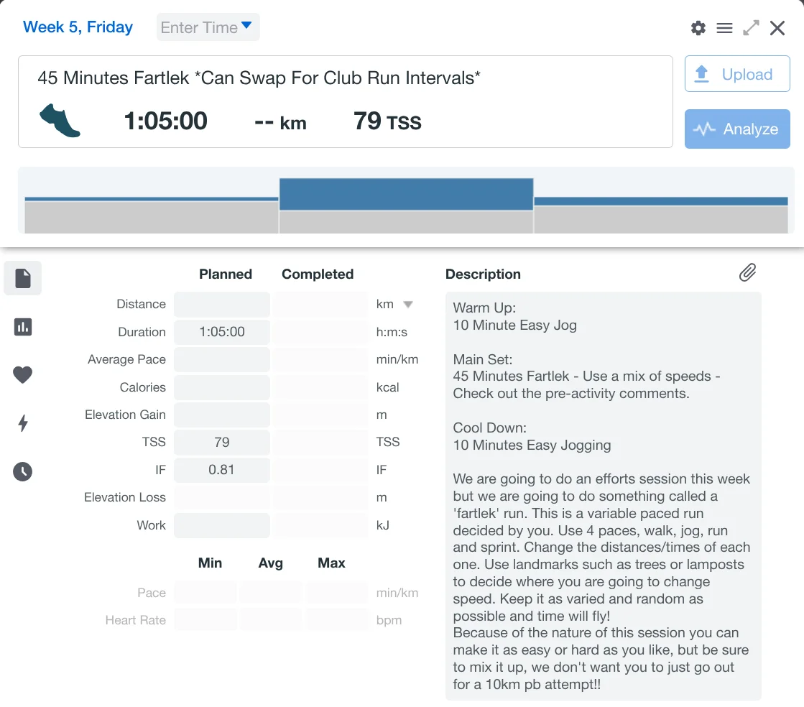
Task: Click the Planned Duration field
Action: point(222,332)
